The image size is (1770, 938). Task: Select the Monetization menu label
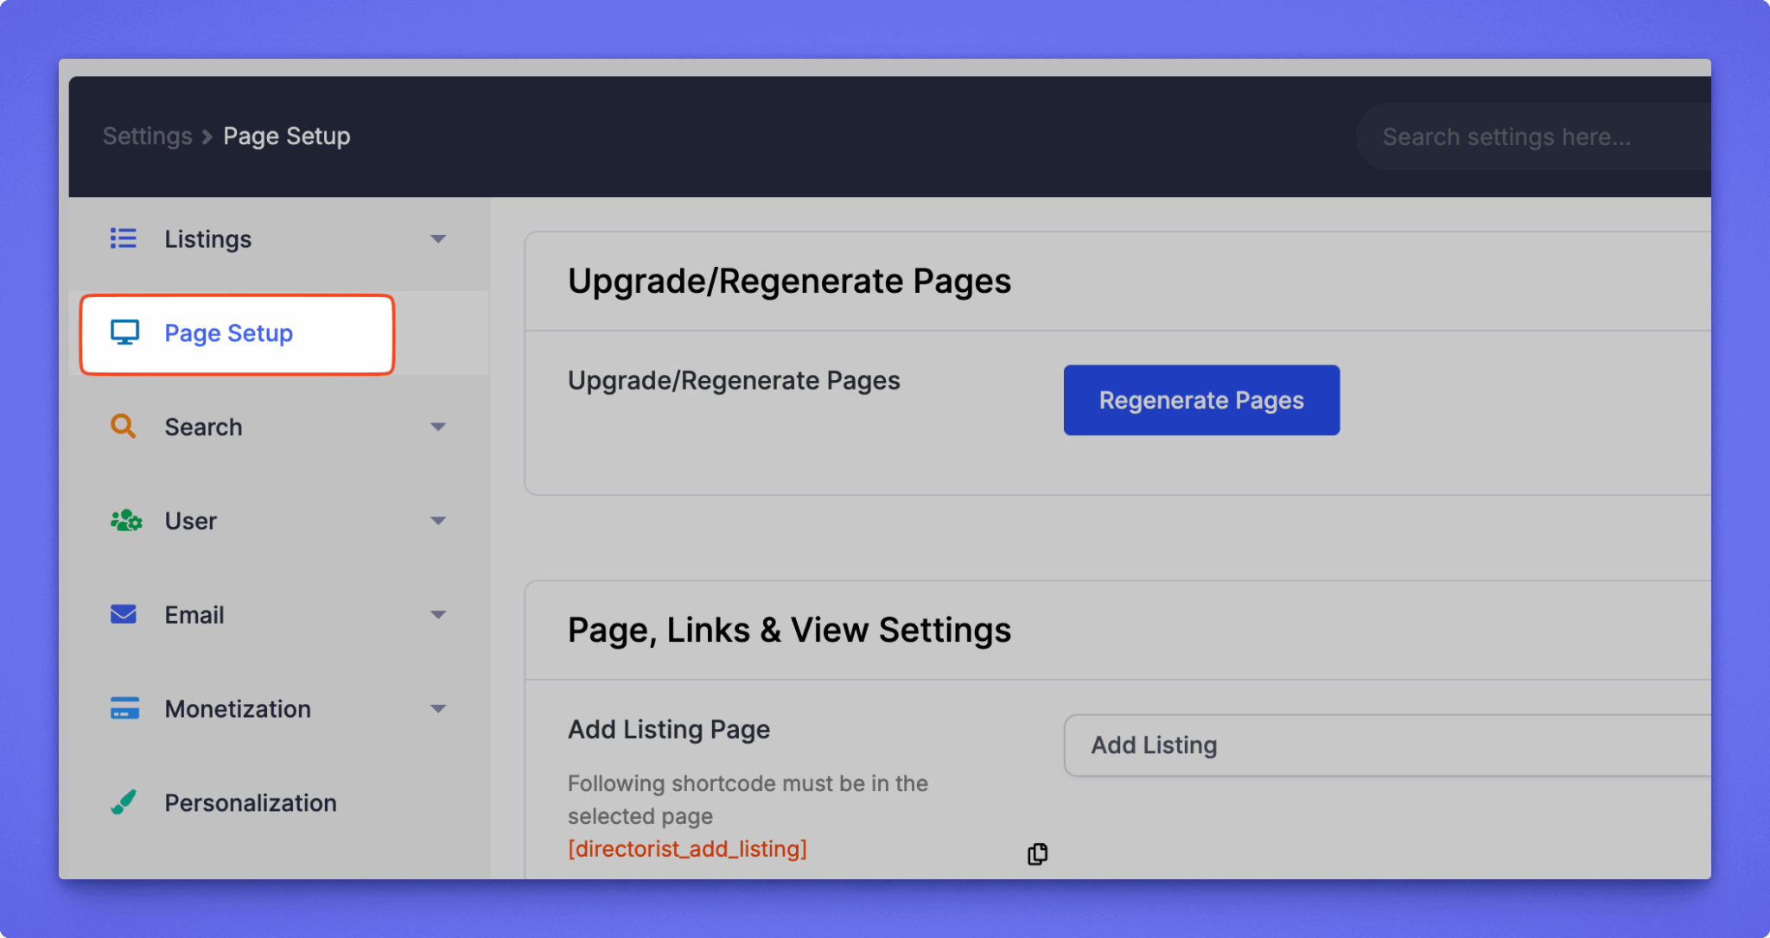pyautogui.click(x=238, y=709)
